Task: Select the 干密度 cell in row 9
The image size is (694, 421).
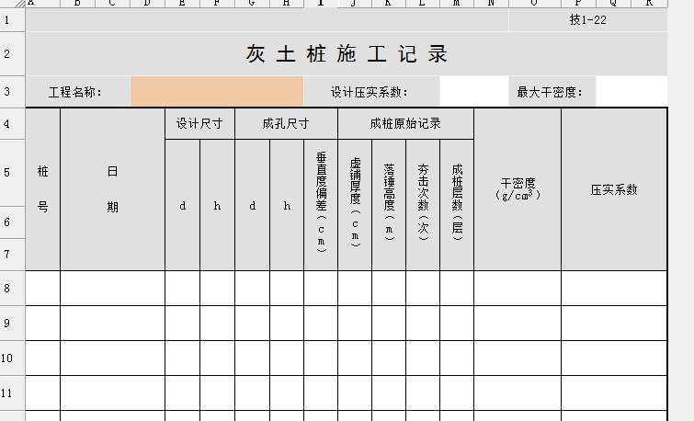Action: [518, 324]
